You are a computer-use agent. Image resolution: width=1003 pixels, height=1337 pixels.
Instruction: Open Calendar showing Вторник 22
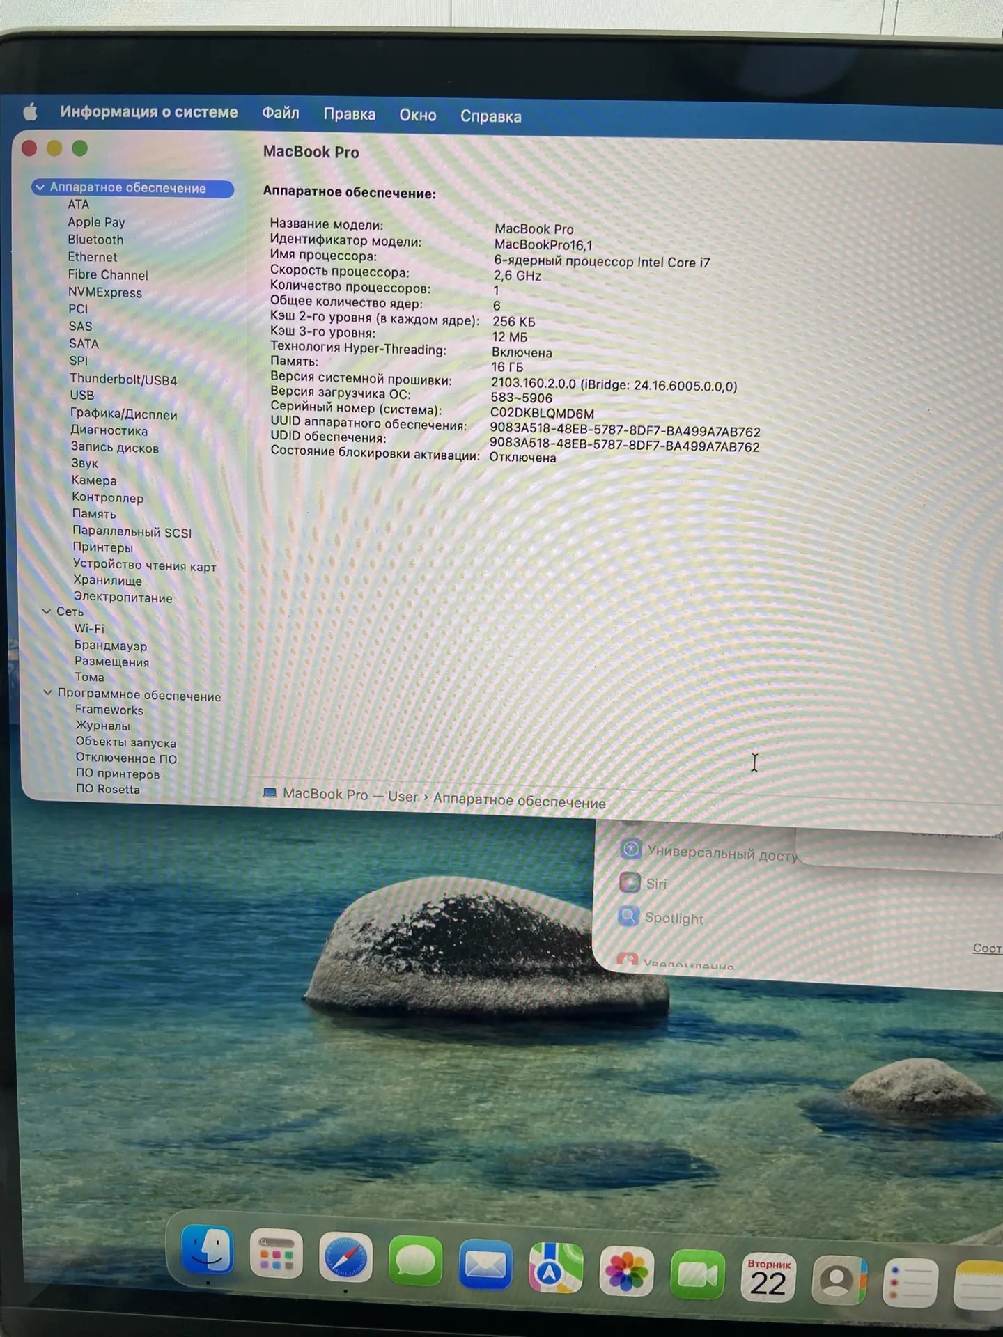(768, 1278)
